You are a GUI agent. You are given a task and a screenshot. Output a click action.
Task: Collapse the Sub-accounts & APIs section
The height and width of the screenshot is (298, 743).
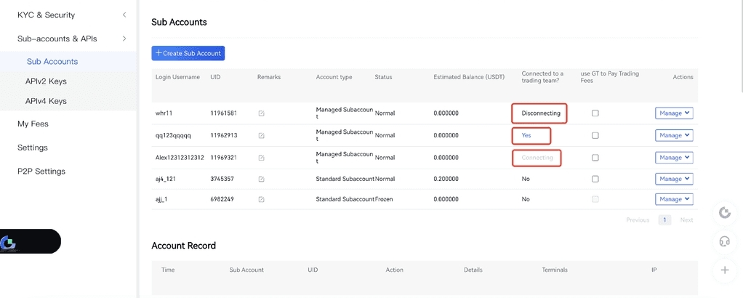click(x=124, y=39)
